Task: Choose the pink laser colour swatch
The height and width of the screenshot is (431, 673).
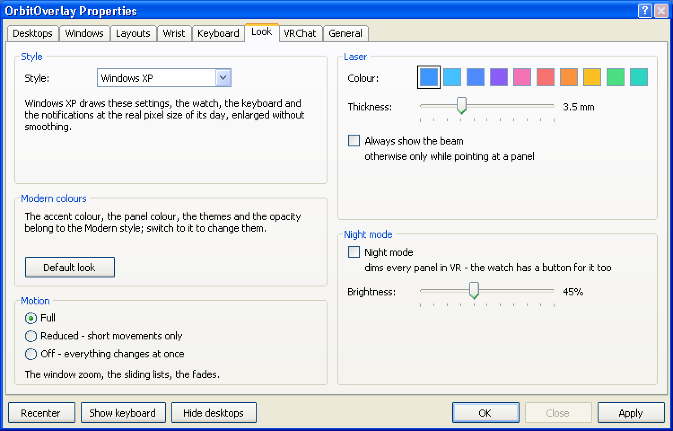Action: (522, 77)
